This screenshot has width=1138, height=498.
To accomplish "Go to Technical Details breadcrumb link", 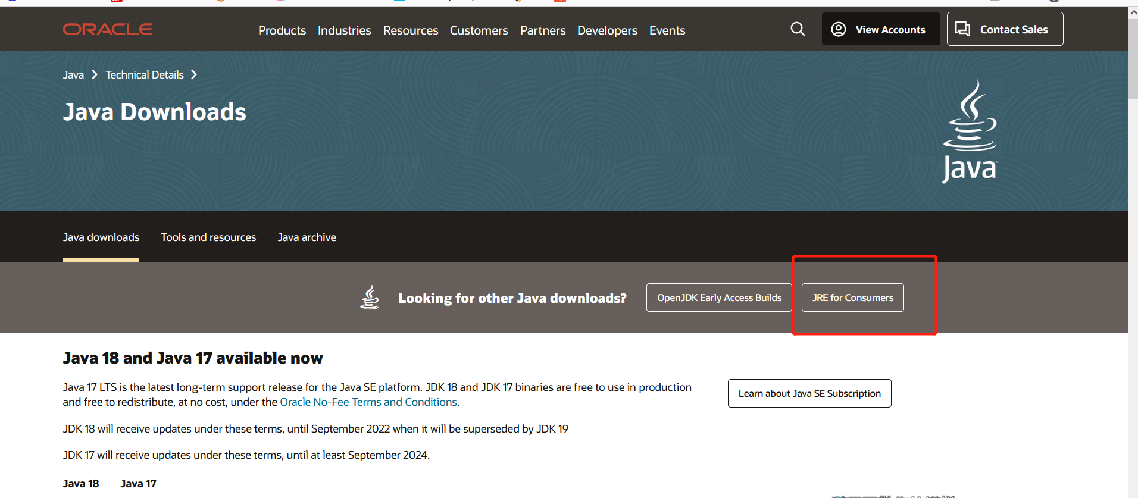I will pyautogui.click(x=145, y=75).
